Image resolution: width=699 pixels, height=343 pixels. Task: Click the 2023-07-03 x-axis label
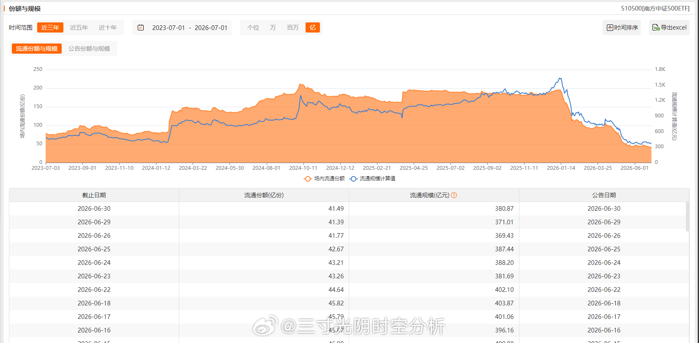[x=46, y=168]
